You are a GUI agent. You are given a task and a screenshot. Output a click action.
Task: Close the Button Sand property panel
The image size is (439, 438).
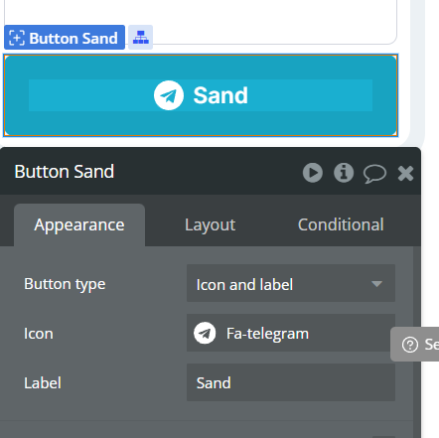(x=405, y=173)
